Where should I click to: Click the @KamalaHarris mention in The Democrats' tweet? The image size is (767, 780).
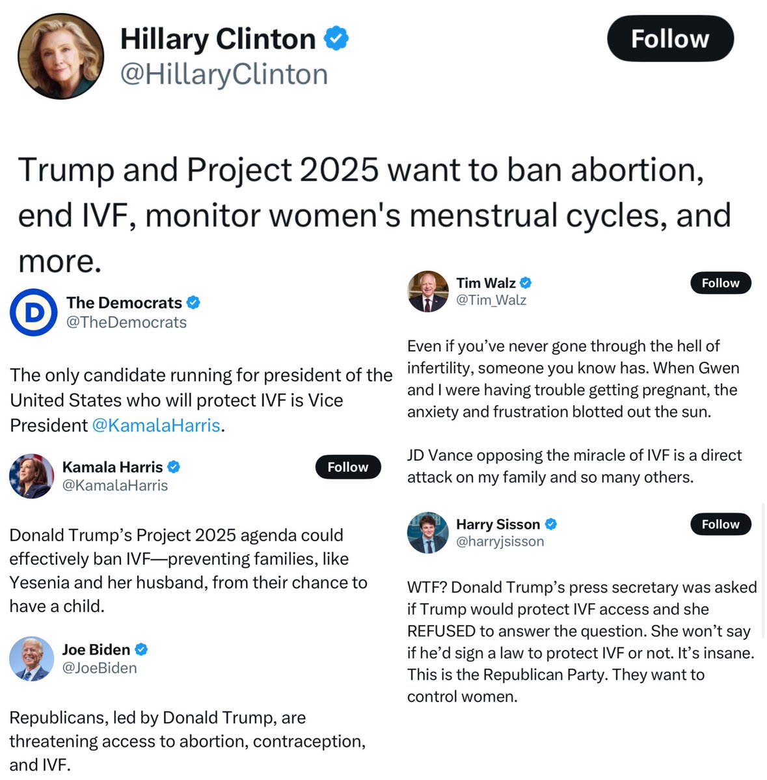click(156, 425)
